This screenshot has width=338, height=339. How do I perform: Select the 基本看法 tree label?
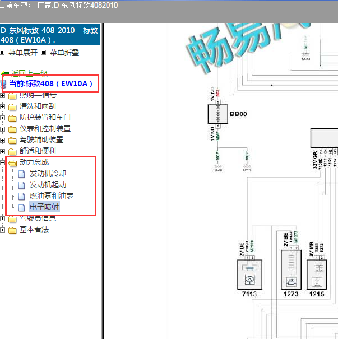34,229
